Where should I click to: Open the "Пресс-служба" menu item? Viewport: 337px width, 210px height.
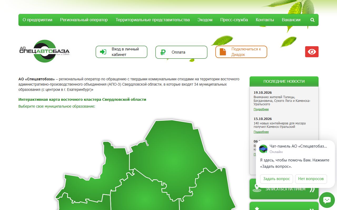click(234, 20)
